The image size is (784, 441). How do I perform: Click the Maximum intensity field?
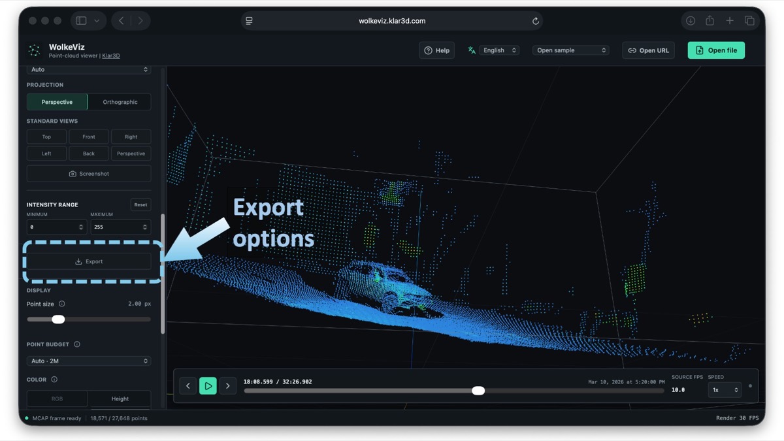(x=120, y=227)
